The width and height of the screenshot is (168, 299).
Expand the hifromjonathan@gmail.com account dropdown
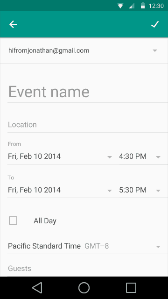click(x=155, y=50)
